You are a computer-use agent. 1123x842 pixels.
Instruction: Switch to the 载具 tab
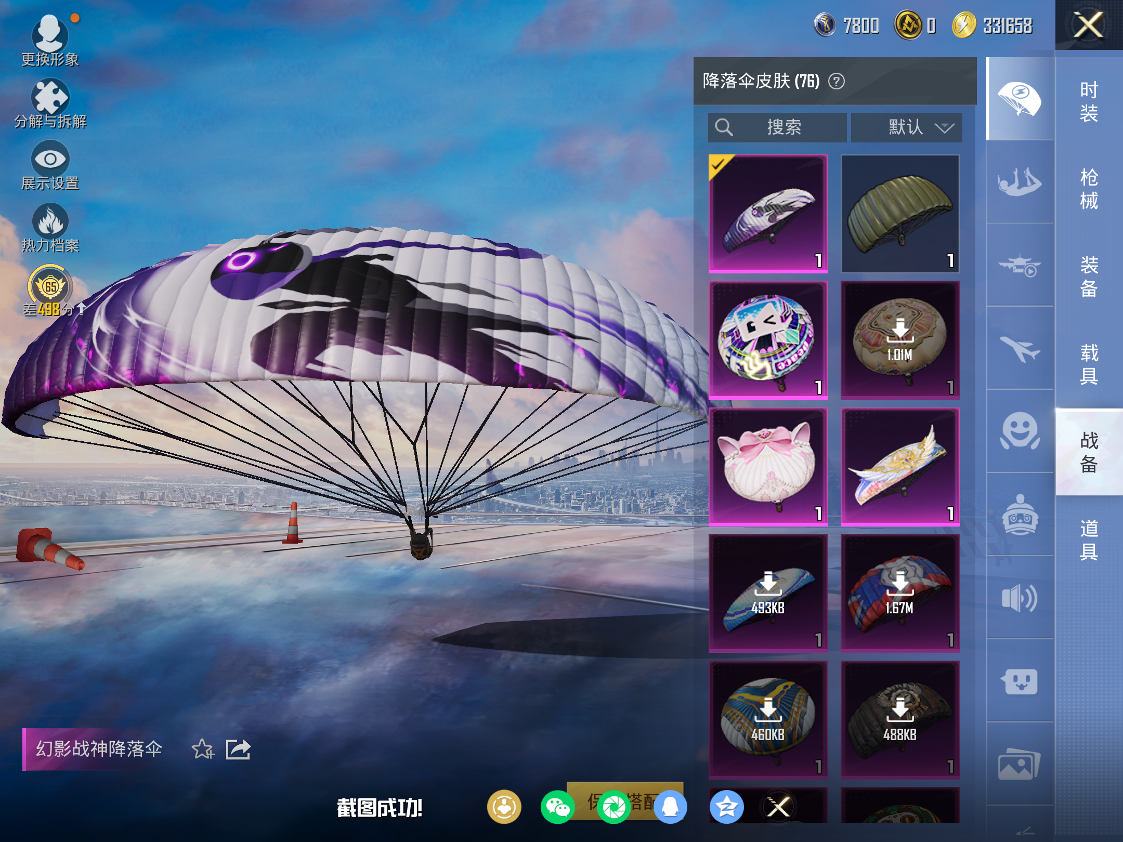click(1089, 364)
